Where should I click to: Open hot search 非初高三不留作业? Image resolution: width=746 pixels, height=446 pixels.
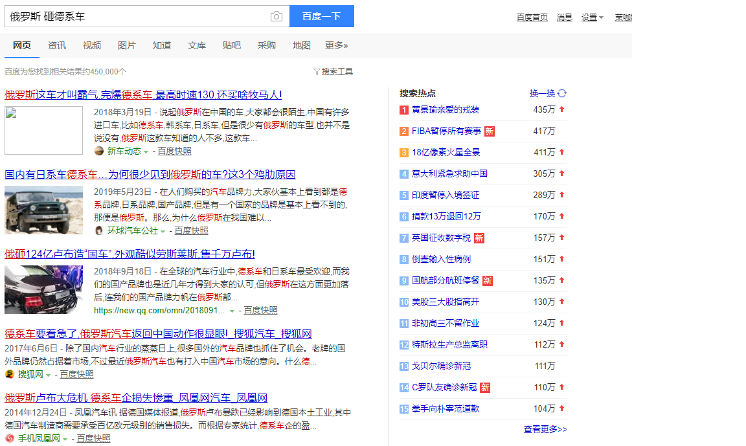(x=446, y=323)
